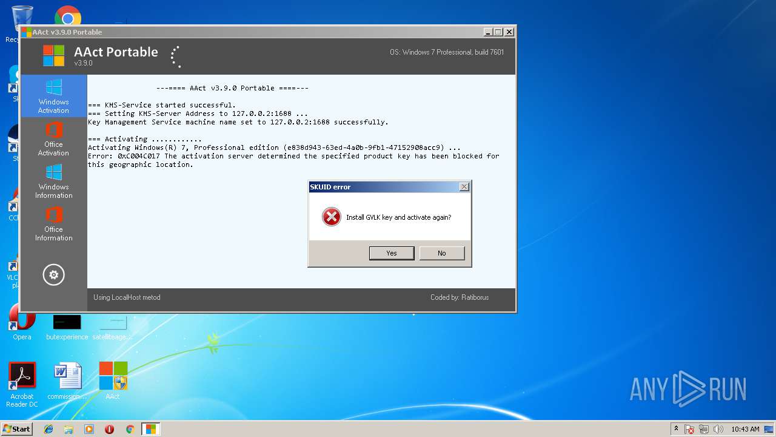Open Office Activation in the sidebar
The height and width of the screenshot is (437, 776).
point(54,138)
